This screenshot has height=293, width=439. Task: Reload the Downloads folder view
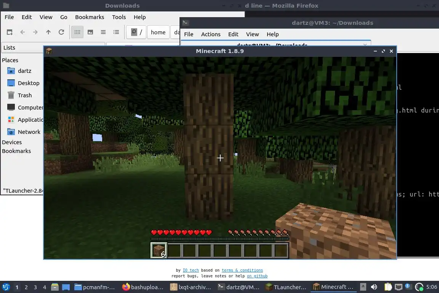pos(61,32)
